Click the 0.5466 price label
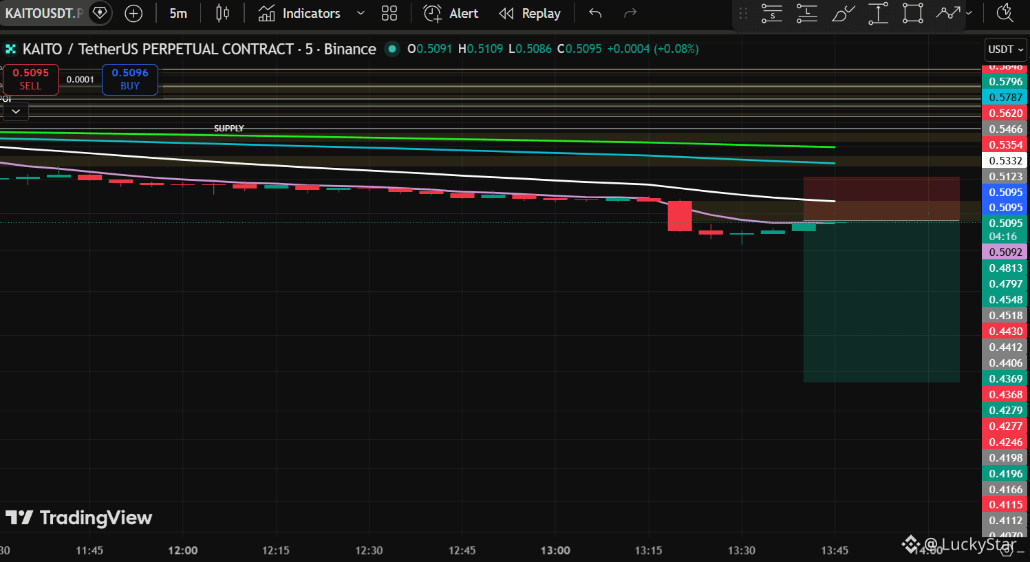This screenshot has height=562, width=1030. click(1005, 129)
